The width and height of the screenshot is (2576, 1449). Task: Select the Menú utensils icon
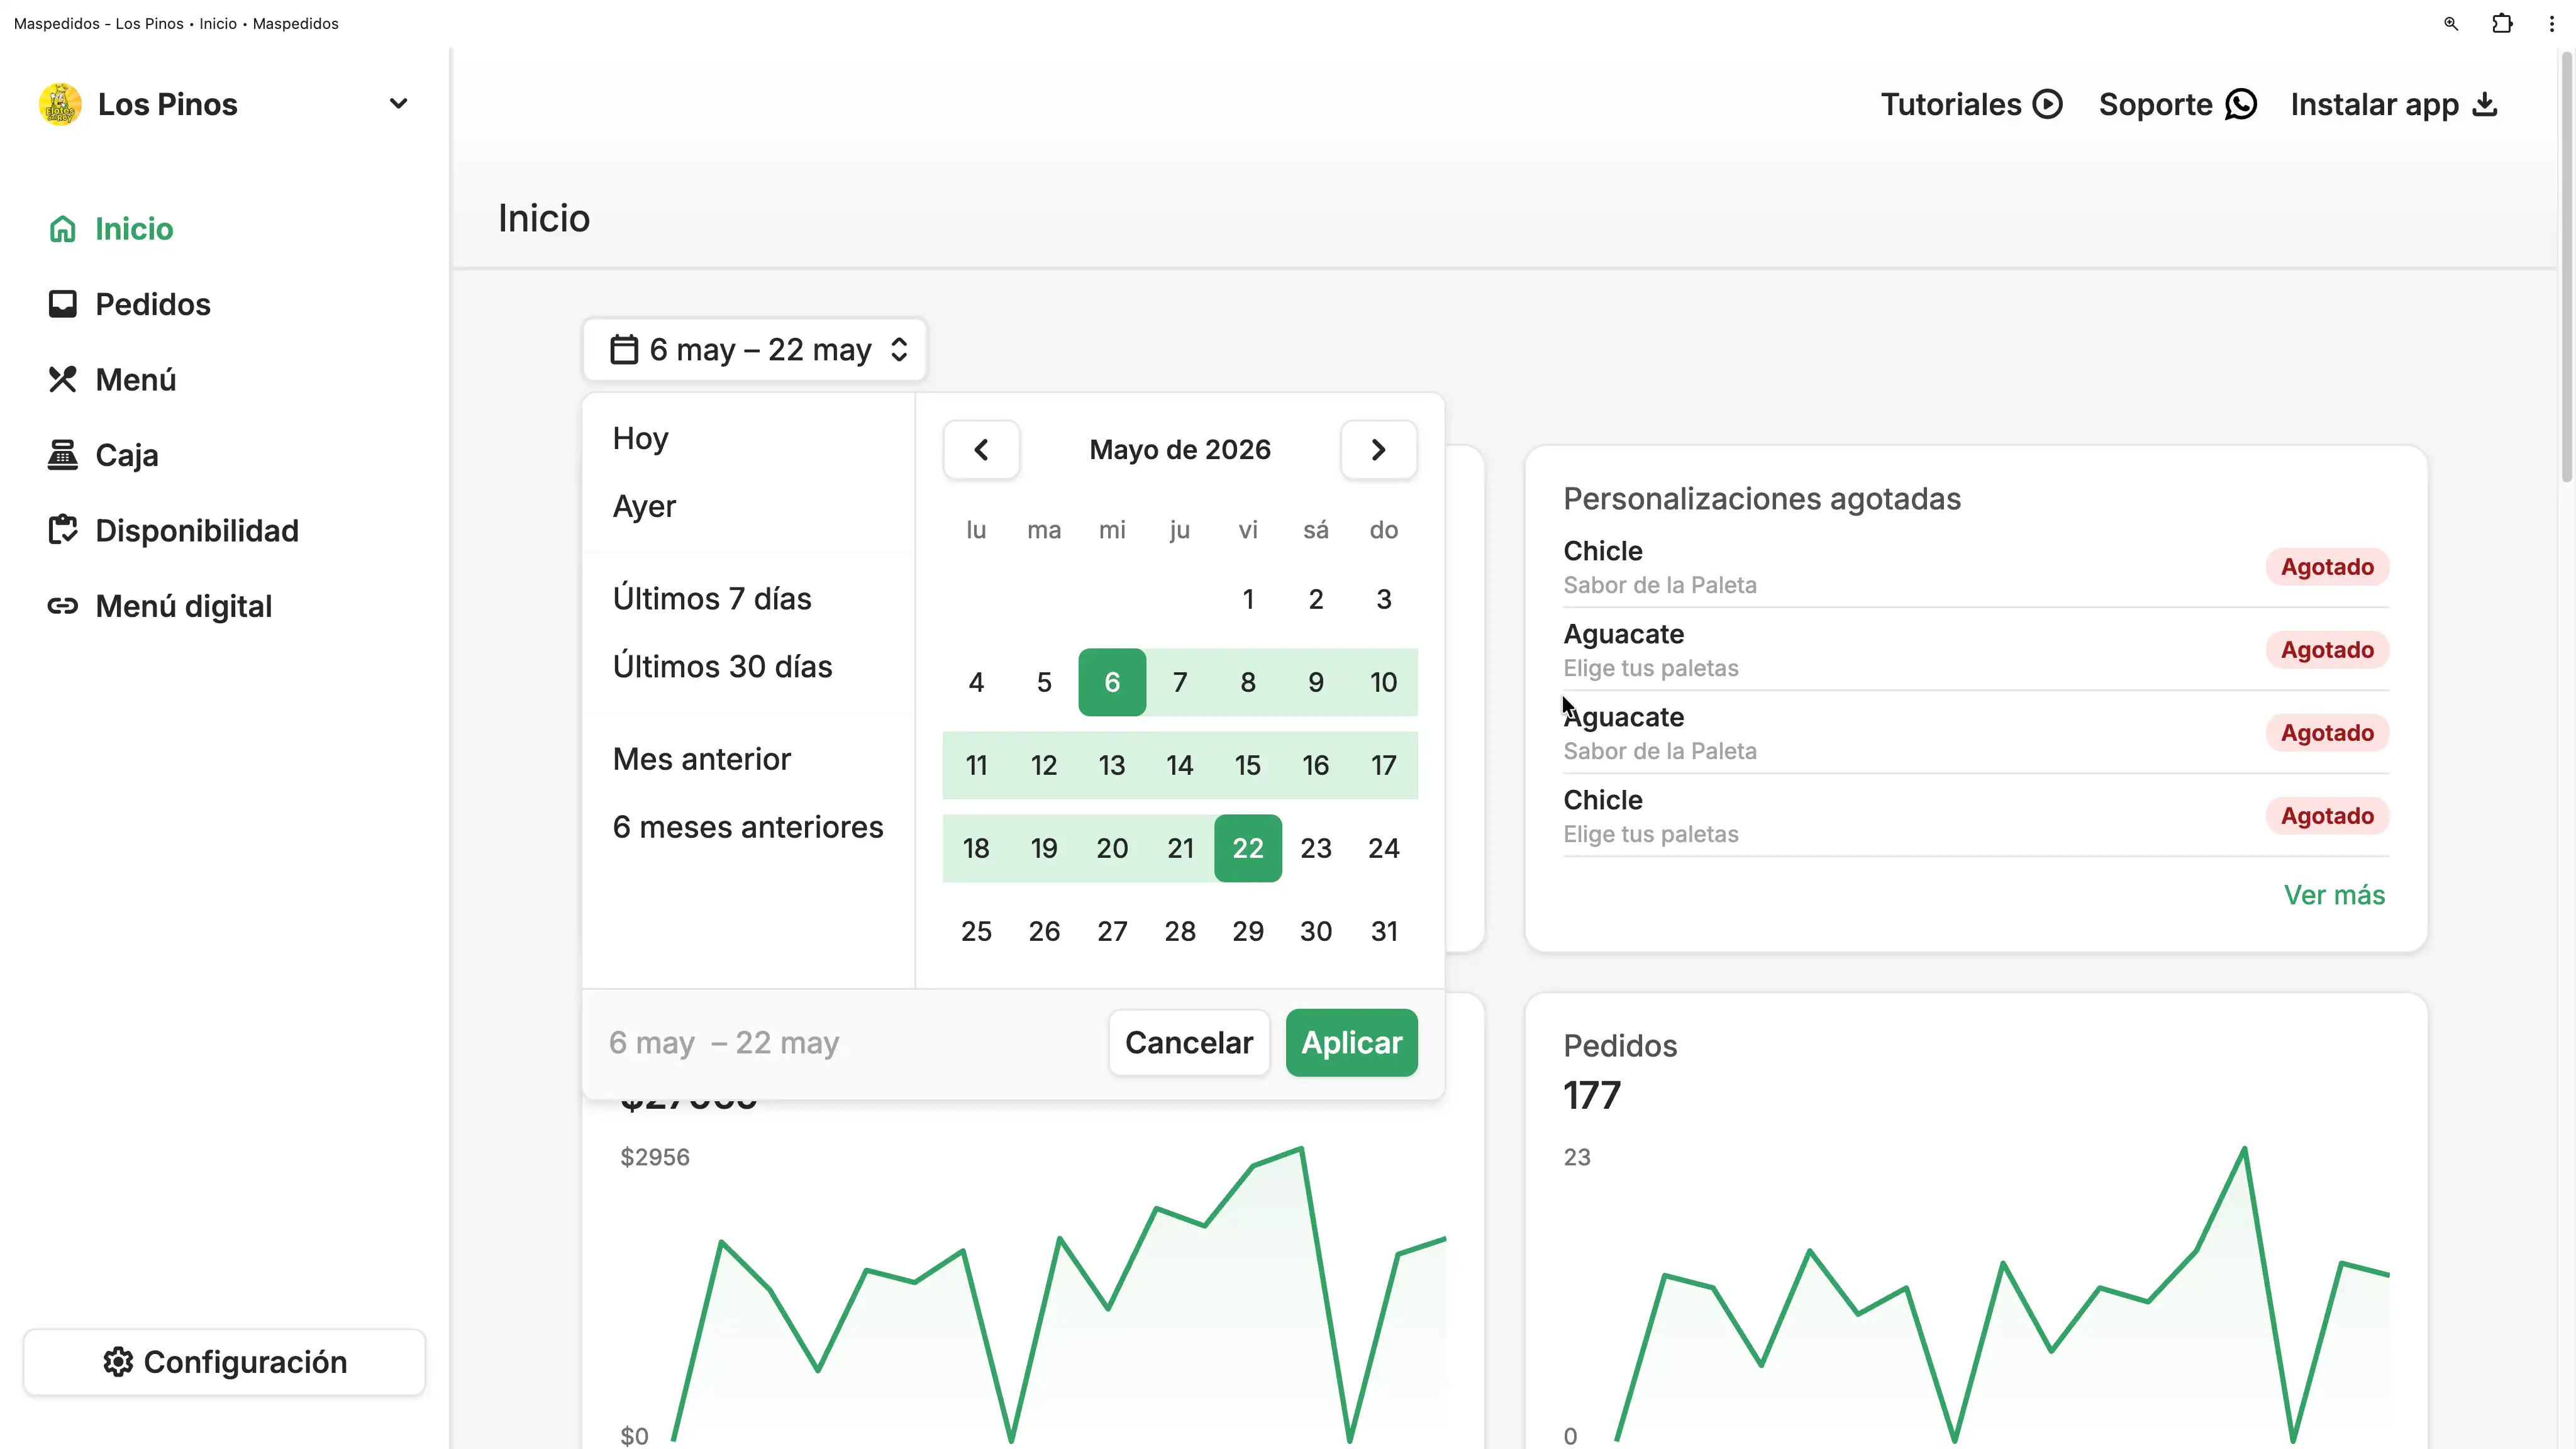pyautogui.click(x=62, y=380)
